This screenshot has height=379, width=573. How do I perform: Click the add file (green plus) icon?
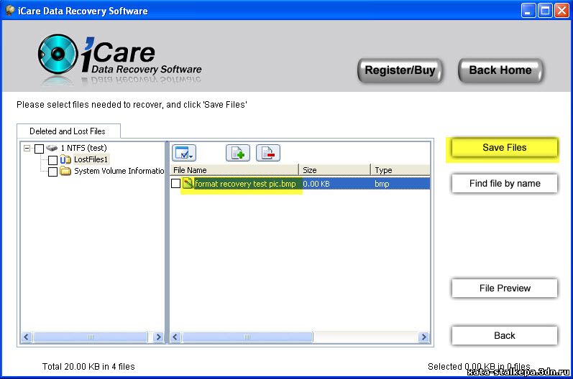point(238,153)
